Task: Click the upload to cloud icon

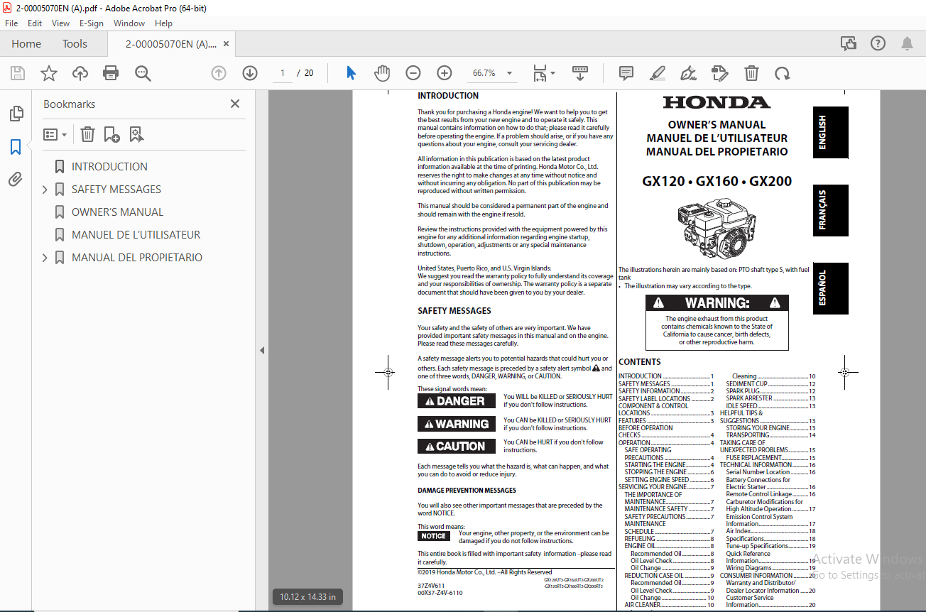Action: tap(80, 73)
